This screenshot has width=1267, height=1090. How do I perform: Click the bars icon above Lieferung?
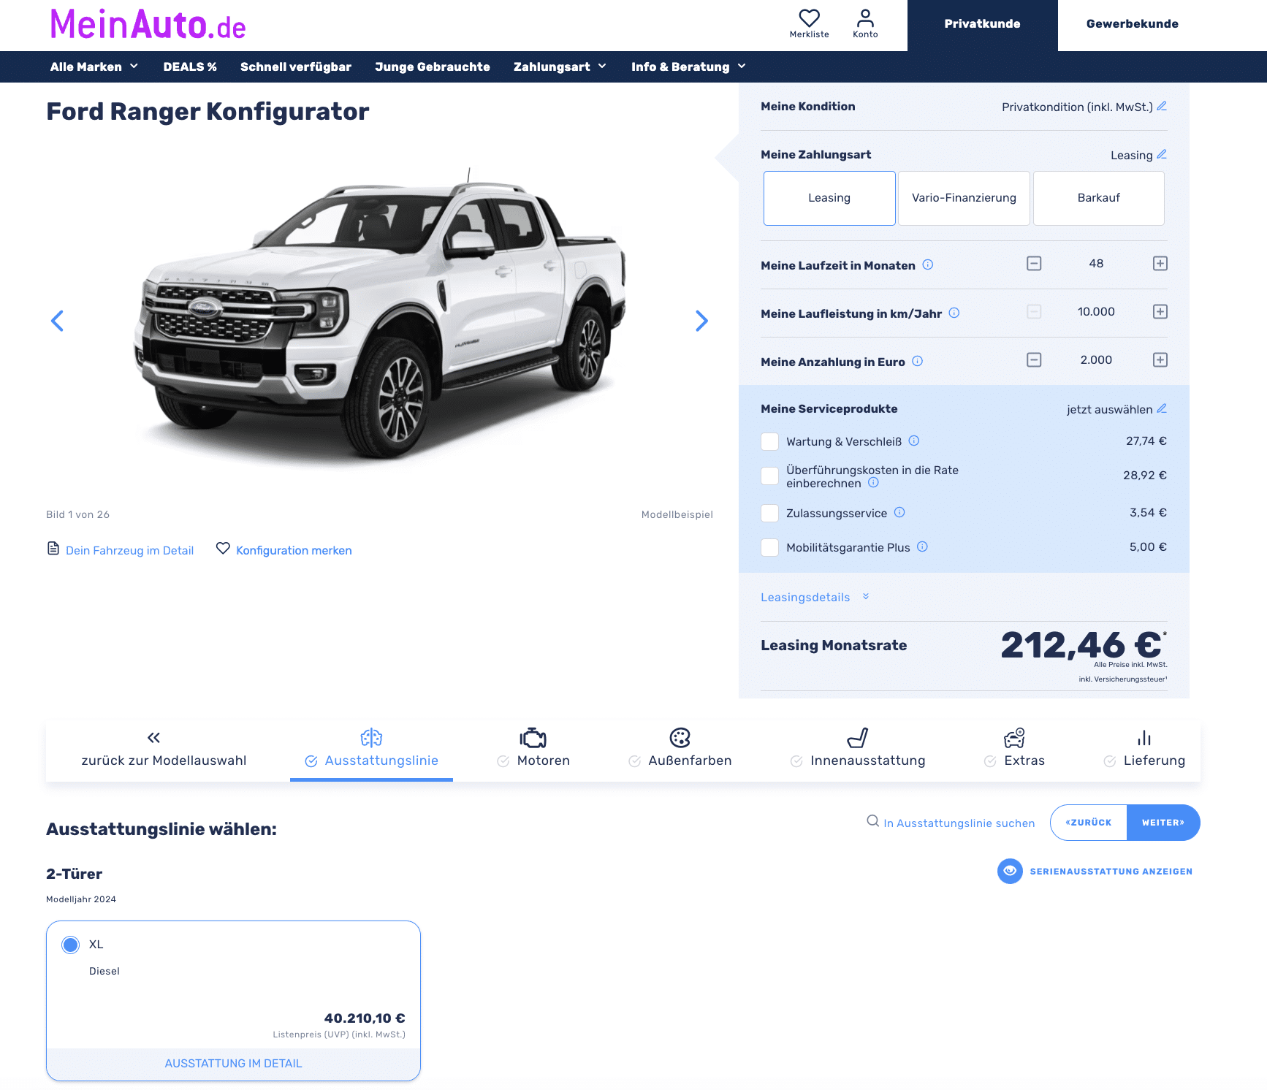(1144, 738)
